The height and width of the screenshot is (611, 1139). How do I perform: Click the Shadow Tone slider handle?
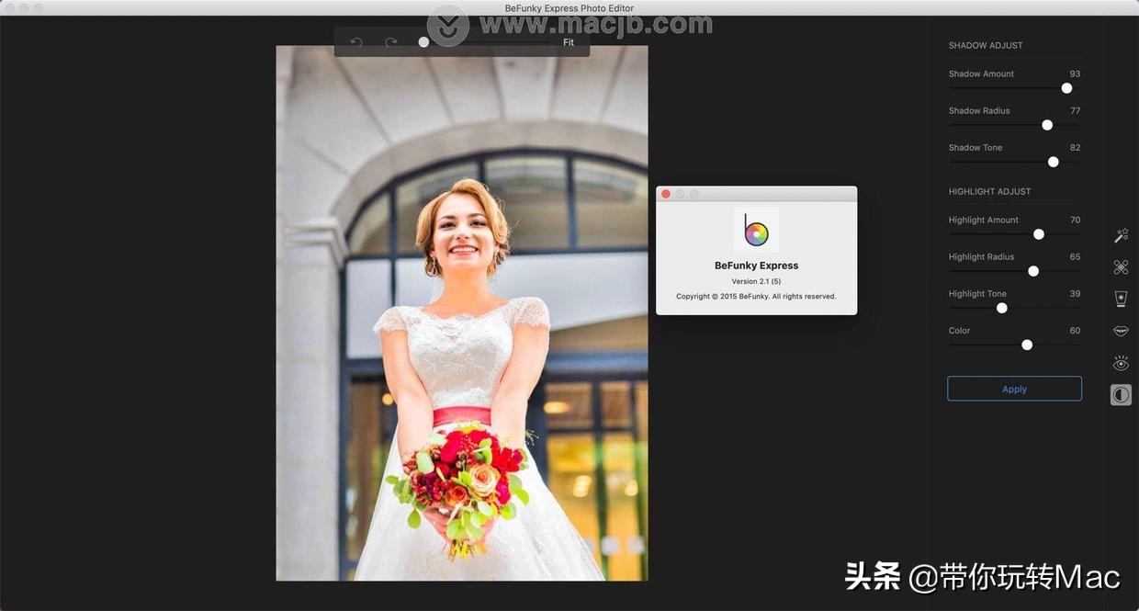1054,162
